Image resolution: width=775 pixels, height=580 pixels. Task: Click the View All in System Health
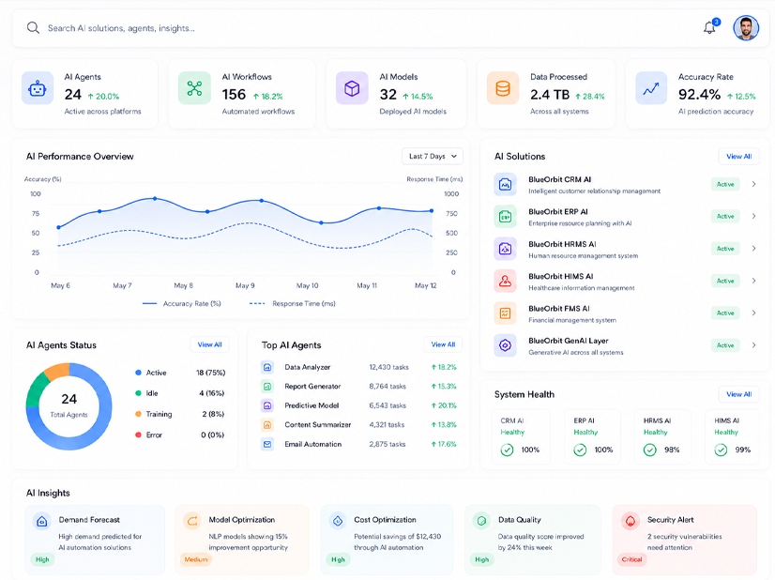pyautogui.click(x=739, y=394)
